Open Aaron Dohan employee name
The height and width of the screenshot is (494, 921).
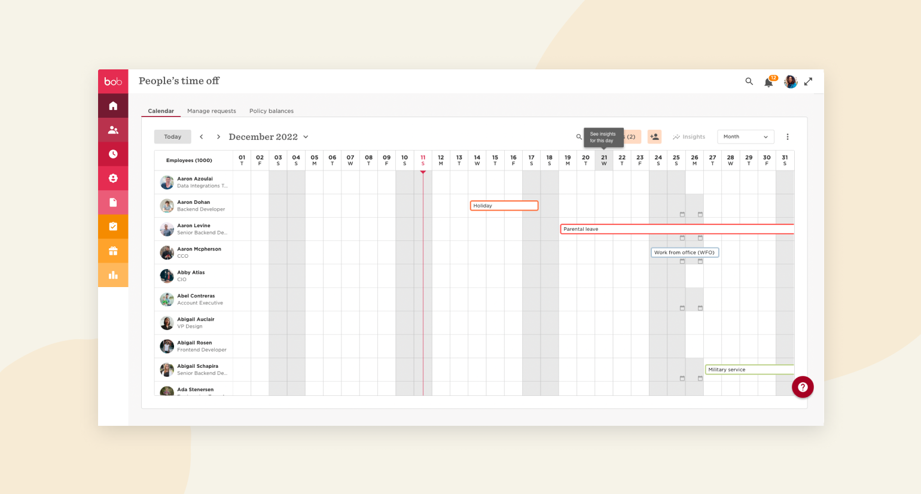point(194,202)
